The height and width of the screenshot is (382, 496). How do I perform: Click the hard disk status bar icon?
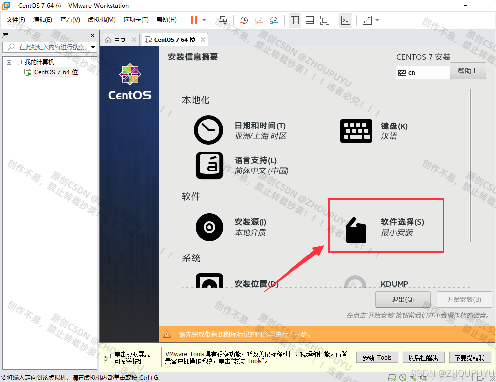[392, 377]
